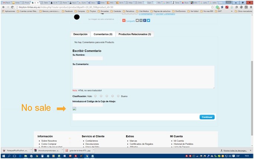Click the page vertical scrollbar
The width and height of the screenshot is (254, 159).
[x=252, y=98]
